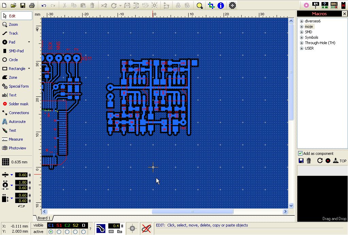The height and width of the screenshot is (235, 348).
Task: Select the SMD-Pad tool
Action: coord(16,51)
